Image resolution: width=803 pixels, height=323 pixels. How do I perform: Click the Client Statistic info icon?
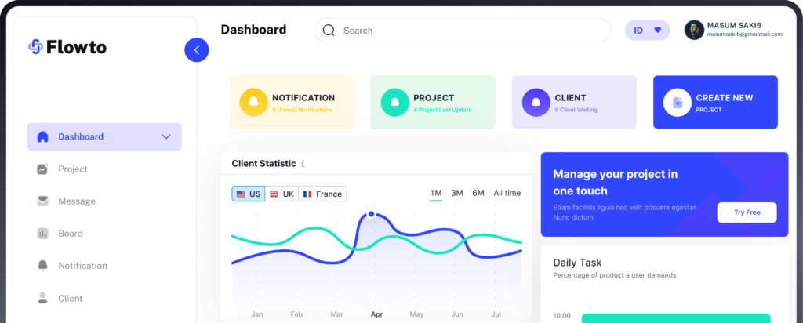click(303, 164)
